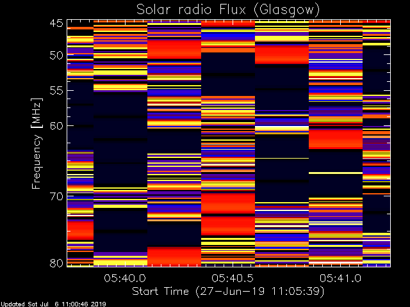The width and height of the screenshot is (410, 307).
Task: Click the "05:40.0" time tick label
Action: pos(125,278)
